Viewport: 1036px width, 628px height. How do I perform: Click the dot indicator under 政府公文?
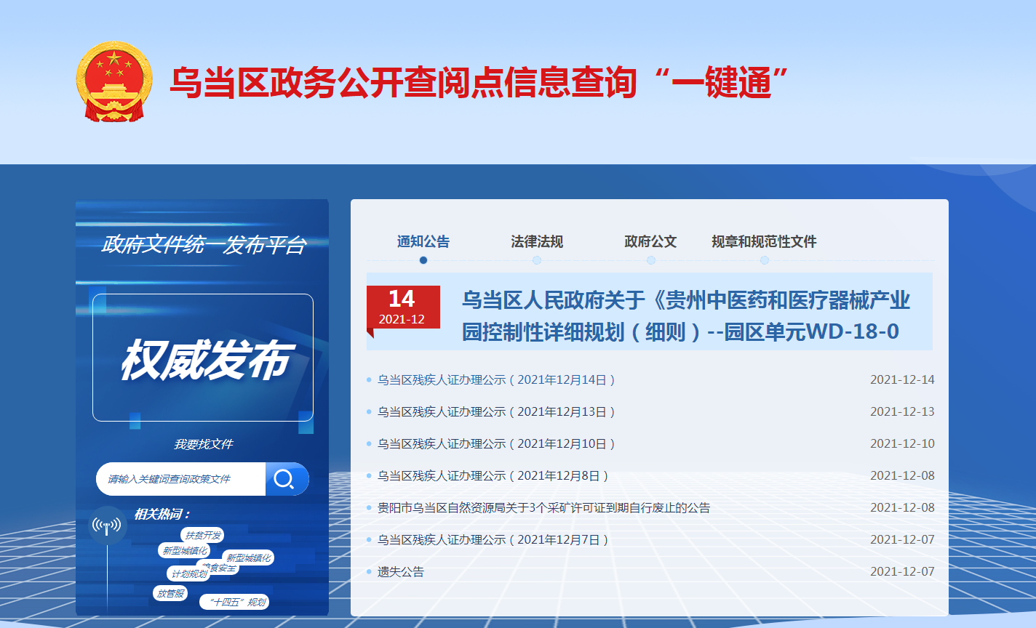click(x=650, y=260)
